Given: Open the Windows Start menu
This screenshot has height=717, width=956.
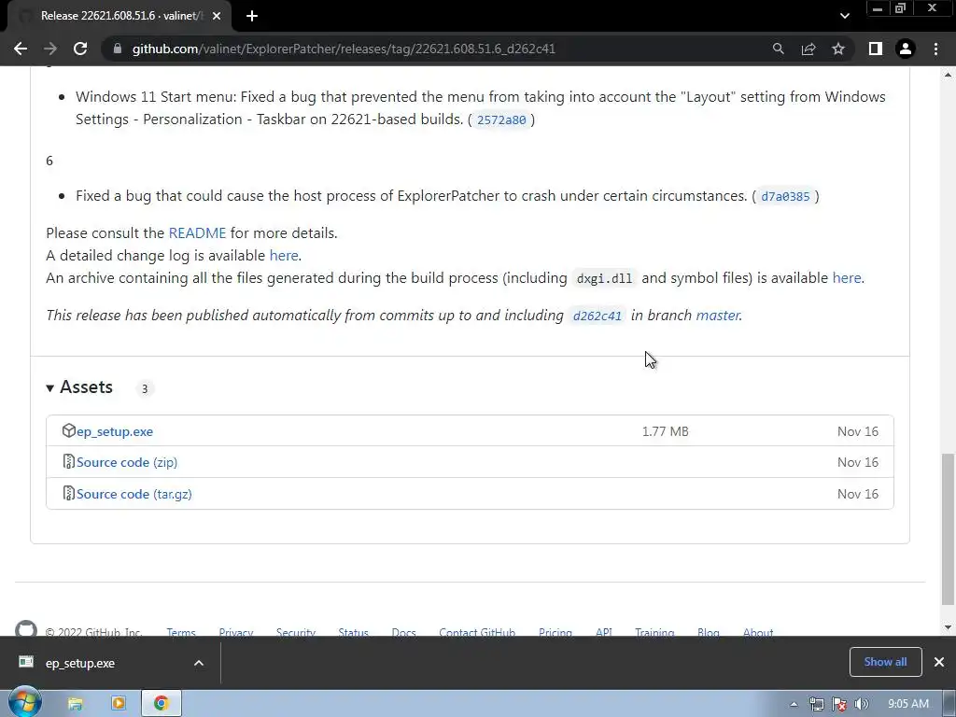Looking at the screenshot, I should [24, 703].
